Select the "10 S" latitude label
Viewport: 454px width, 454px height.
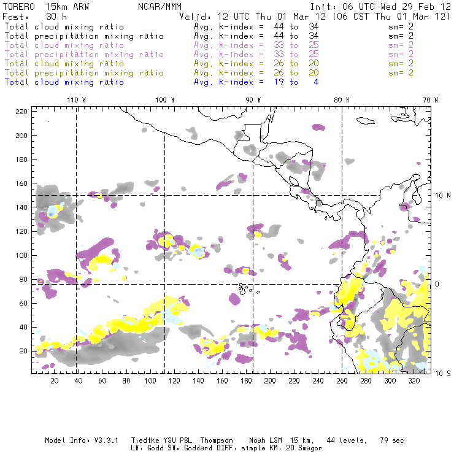click(443, 374)
